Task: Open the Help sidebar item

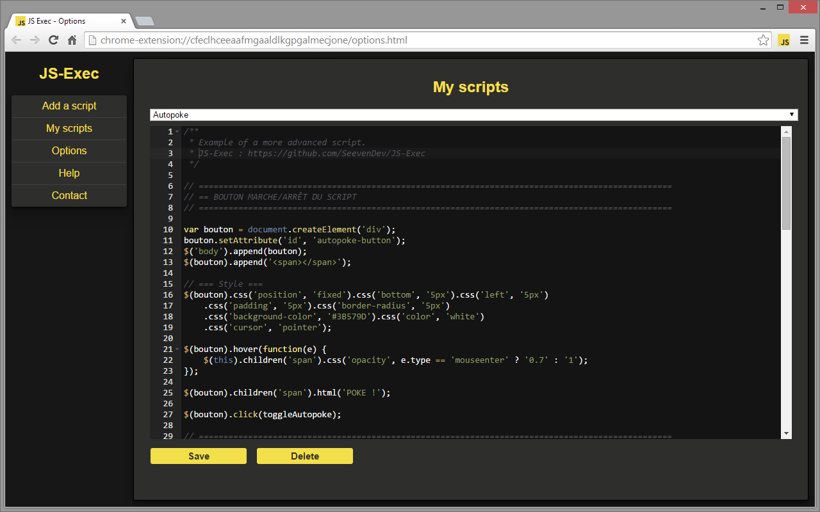Action: [x=69, y=173]
